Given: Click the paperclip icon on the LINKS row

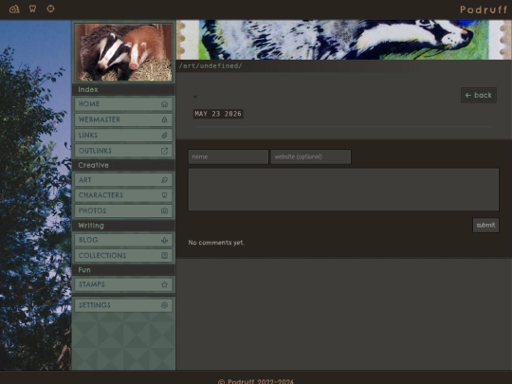Looking at the screenshot, I should point(164,136).
